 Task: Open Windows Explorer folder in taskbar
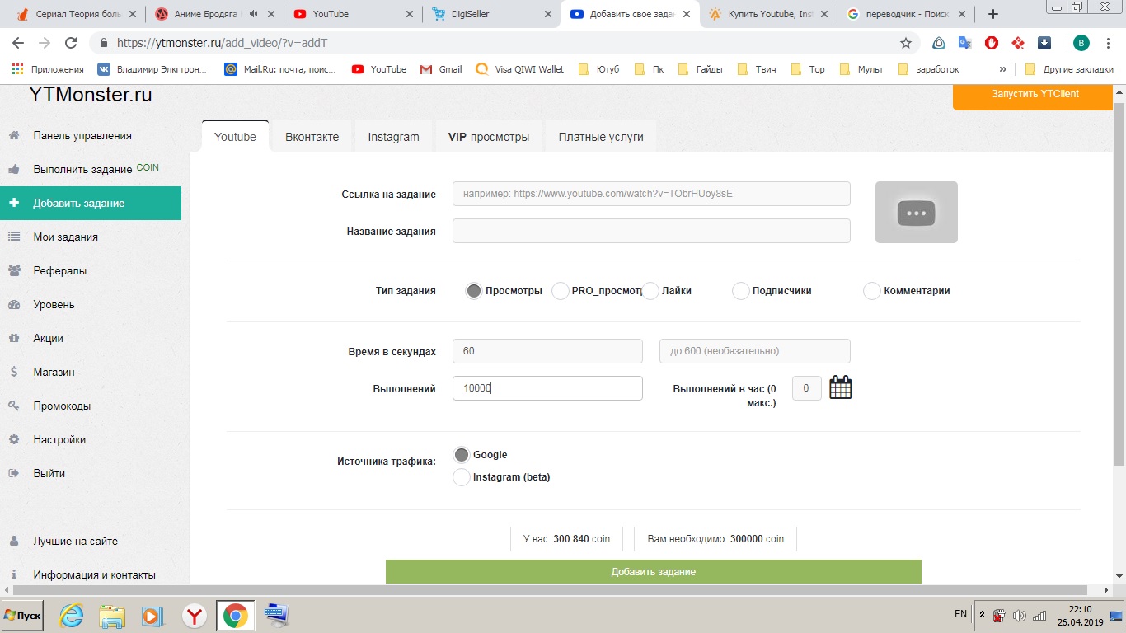pyautogui.click(x=112, y=615)
